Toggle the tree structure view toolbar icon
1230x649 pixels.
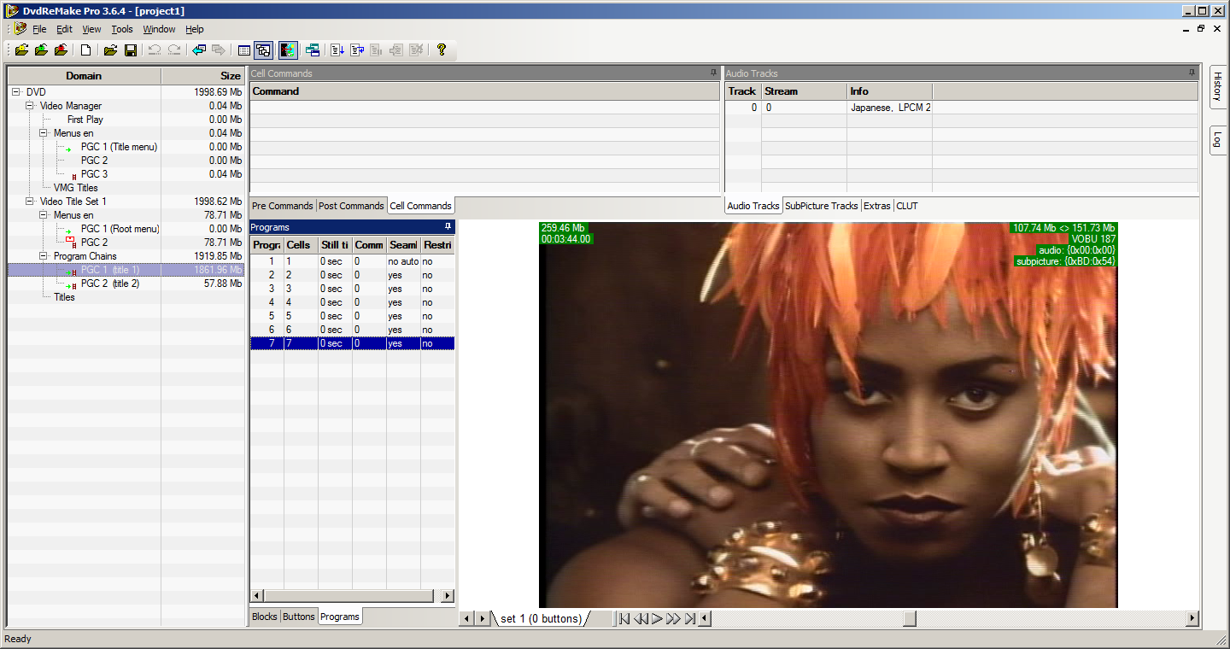point(263,50)
